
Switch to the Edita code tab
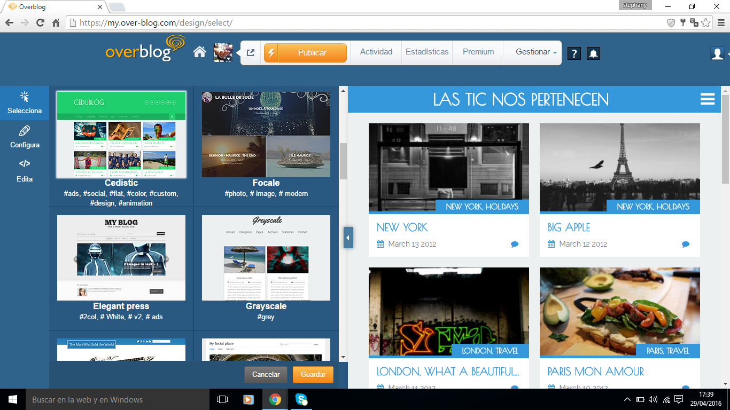pos(25,171)
